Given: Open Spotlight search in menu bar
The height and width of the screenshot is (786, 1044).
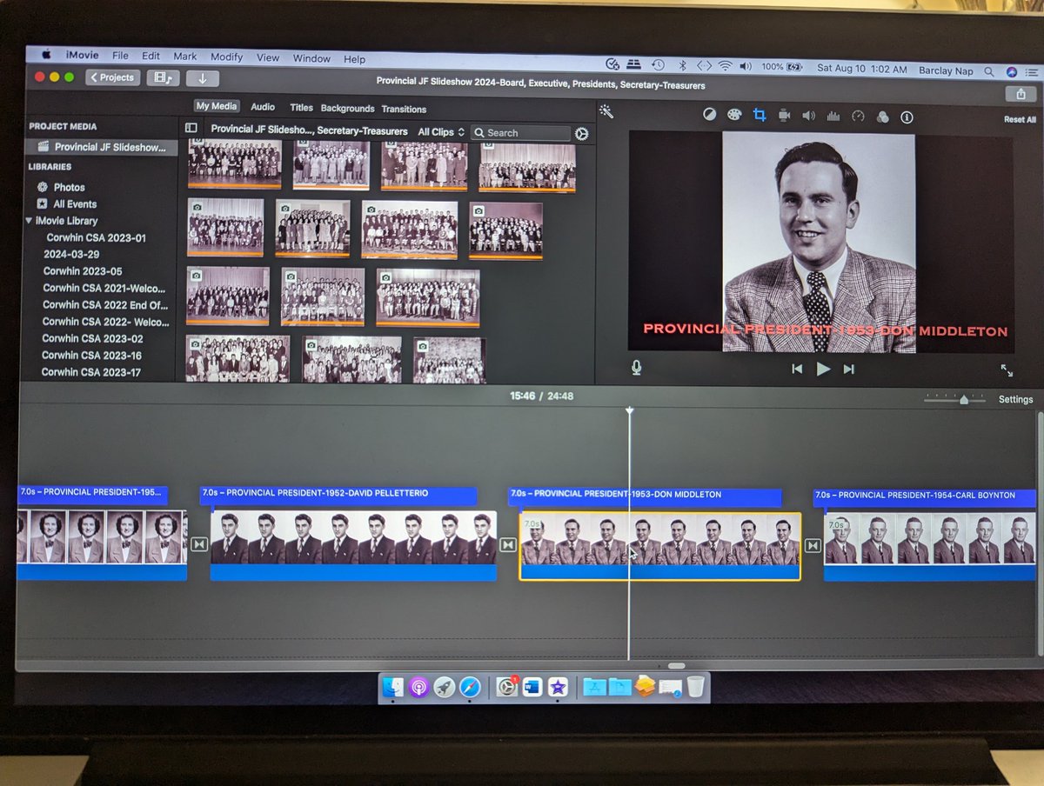Looking at the screenshot, I should click(989, 71).
